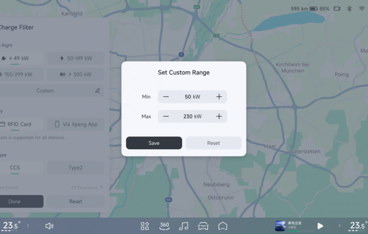Increase the Max kW value
The image size is (368, 234).
pyautogui.click(x=219, y=116)
